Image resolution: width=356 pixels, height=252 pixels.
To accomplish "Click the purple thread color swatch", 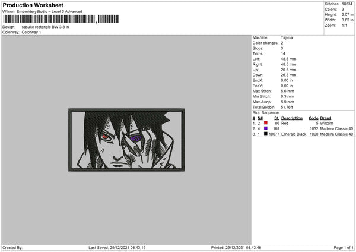I will (266, 128).
